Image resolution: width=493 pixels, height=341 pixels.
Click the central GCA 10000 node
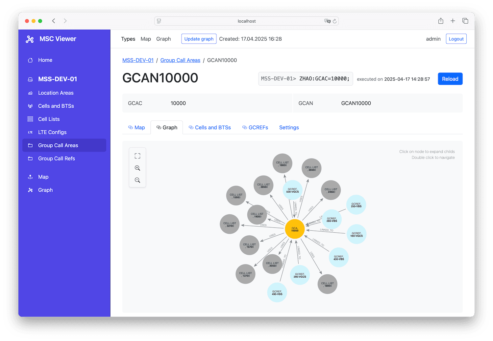pyautogui.click(x=295, y=229)
